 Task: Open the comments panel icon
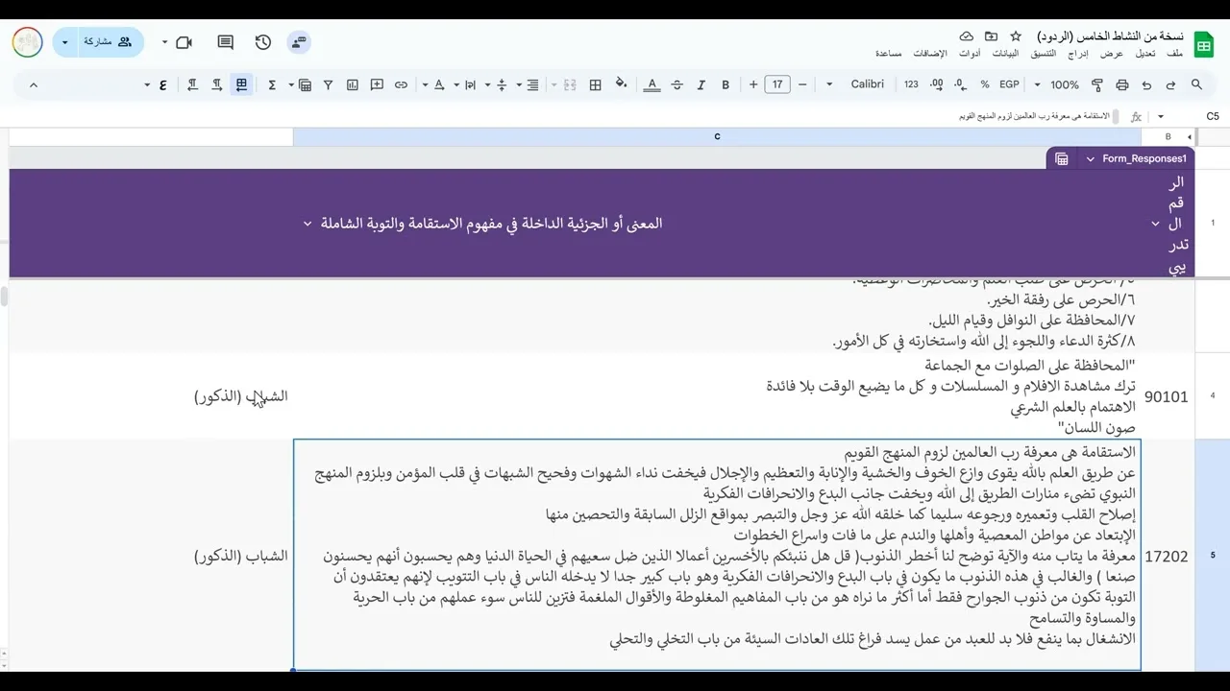click(226, 42)
